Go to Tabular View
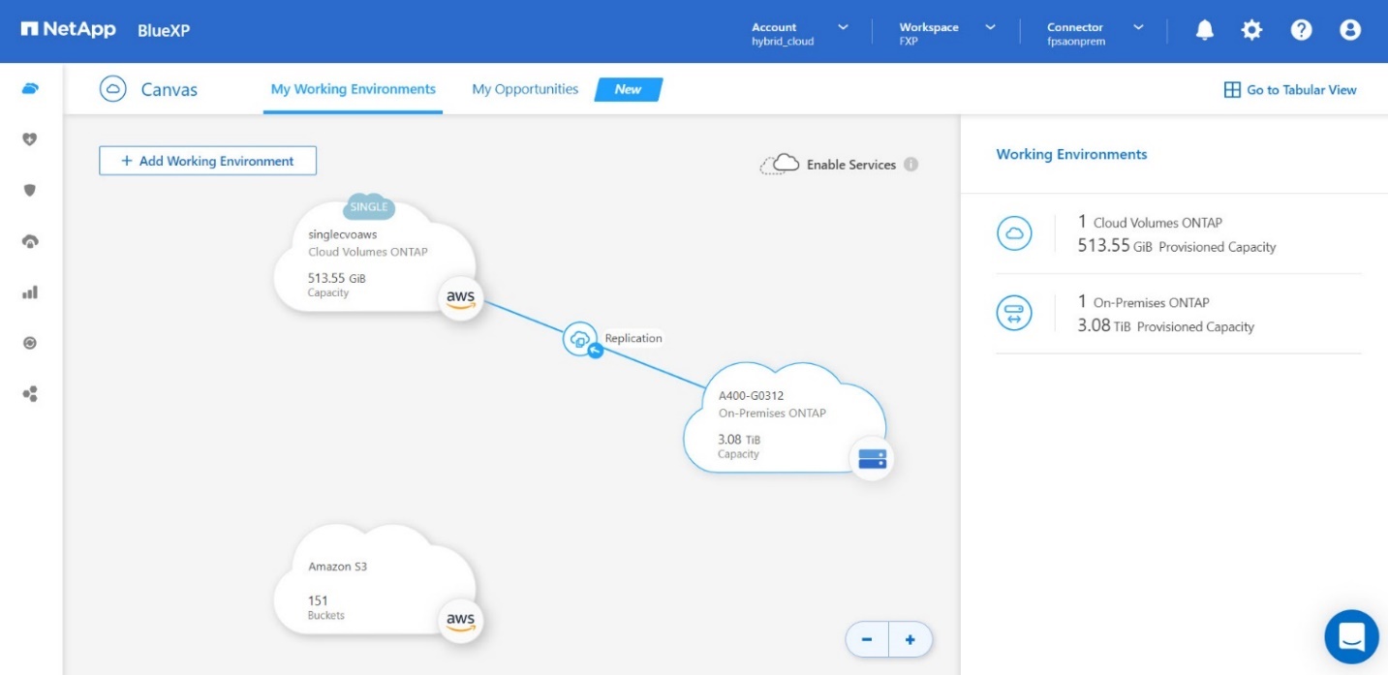The image size is (1388, 675). 1290,90
